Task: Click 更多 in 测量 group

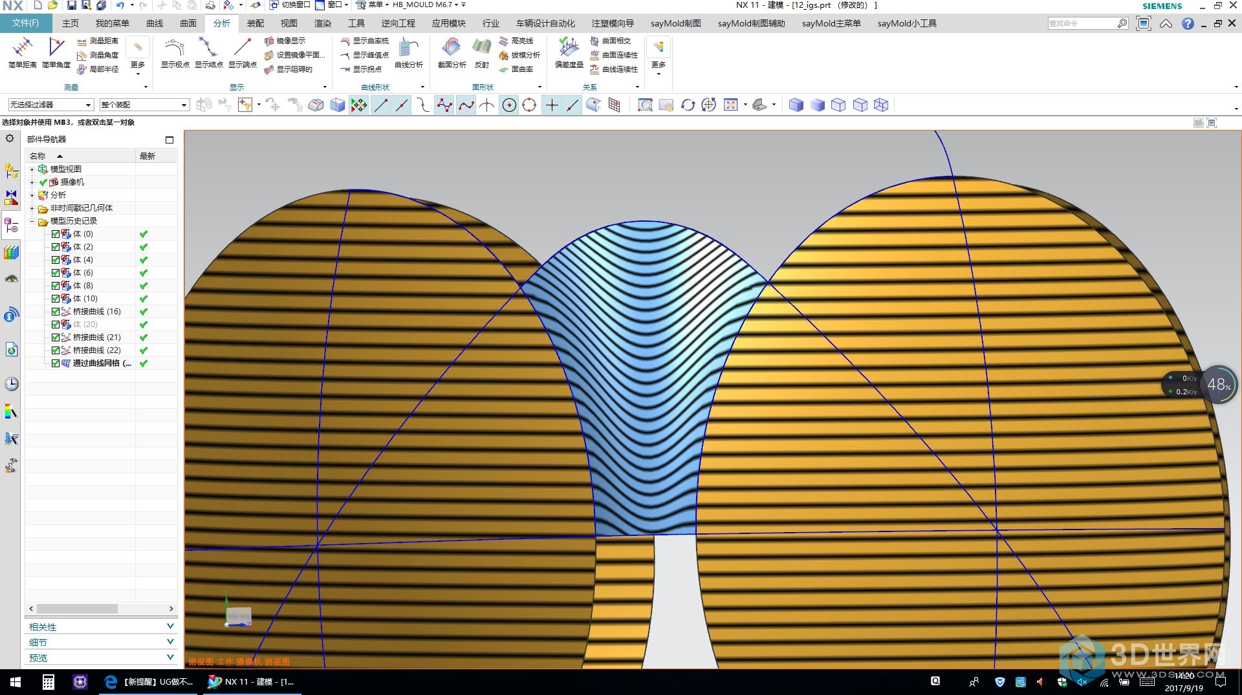Action: pos(138,56)
